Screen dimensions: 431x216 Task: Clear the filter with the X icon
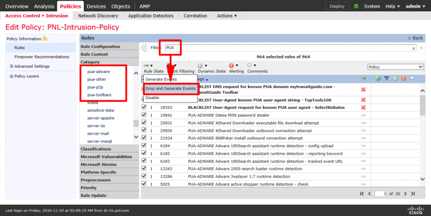(414, 48)
